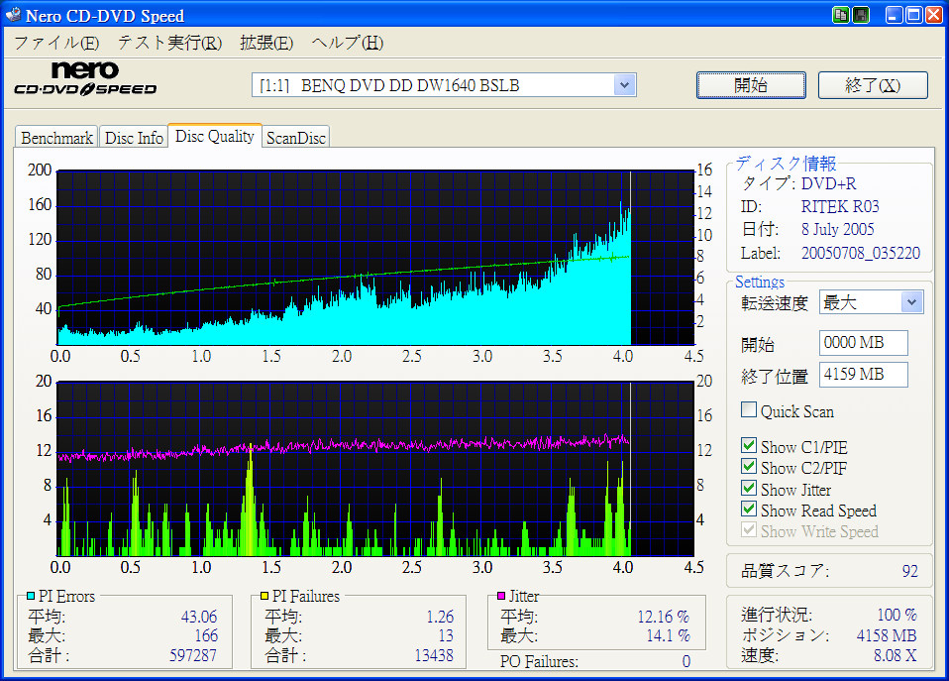Viewport: 949px width, 681px height.
Task: Click the disc ID RITEK R03
Action: [840, 206]
